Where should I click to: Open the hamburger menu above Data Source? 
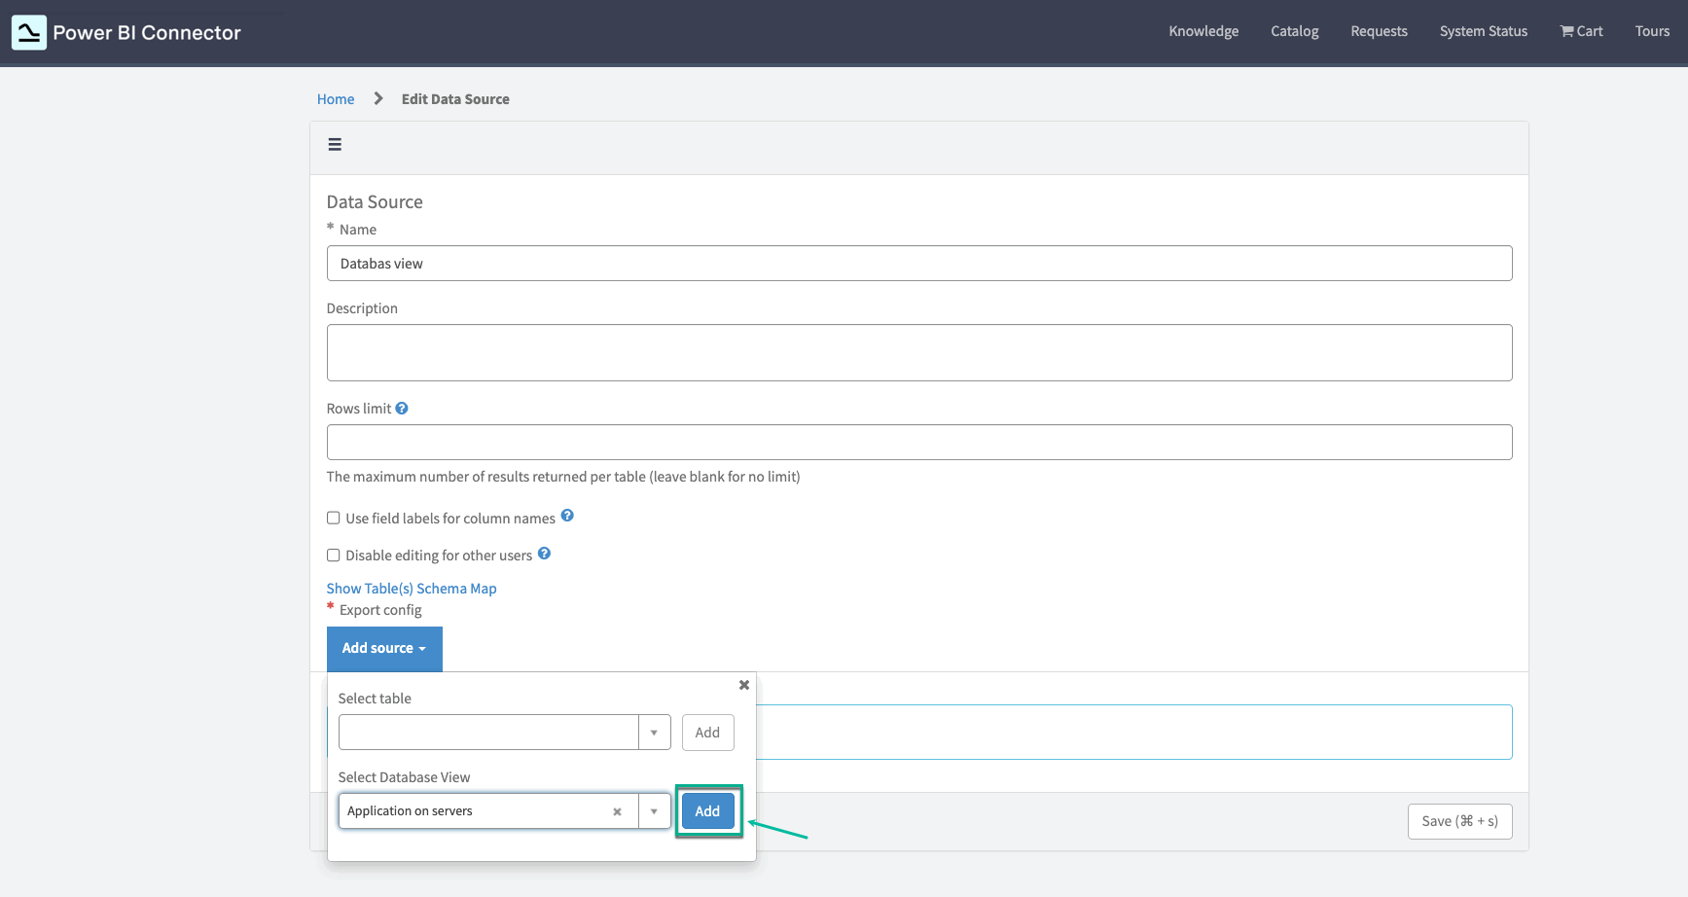click(335, 144)
